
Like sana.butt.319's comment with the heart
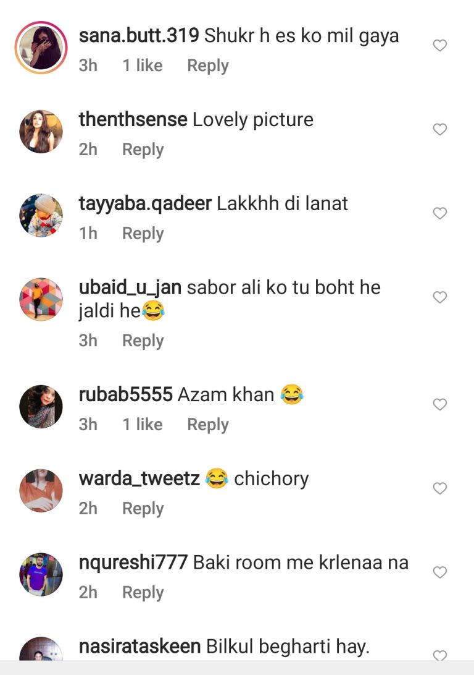click(x=439, y=45)
